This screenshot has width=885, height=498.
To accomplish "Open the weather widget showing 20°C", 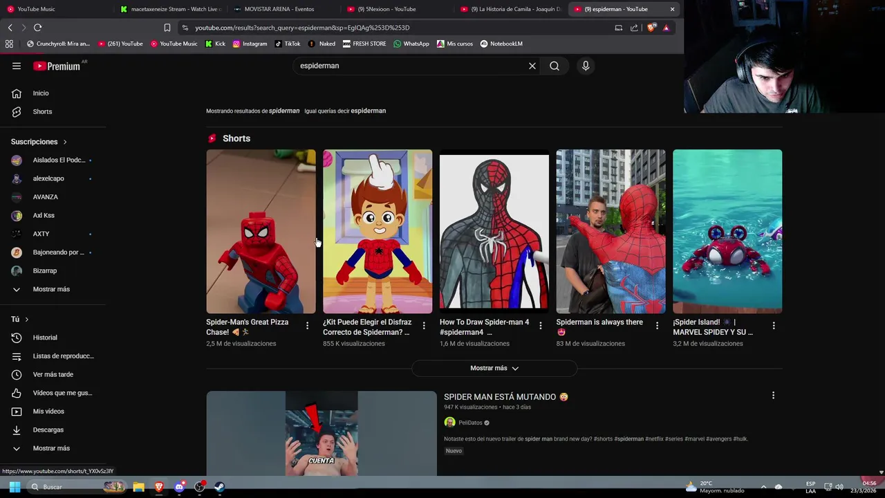I will 715,487.
